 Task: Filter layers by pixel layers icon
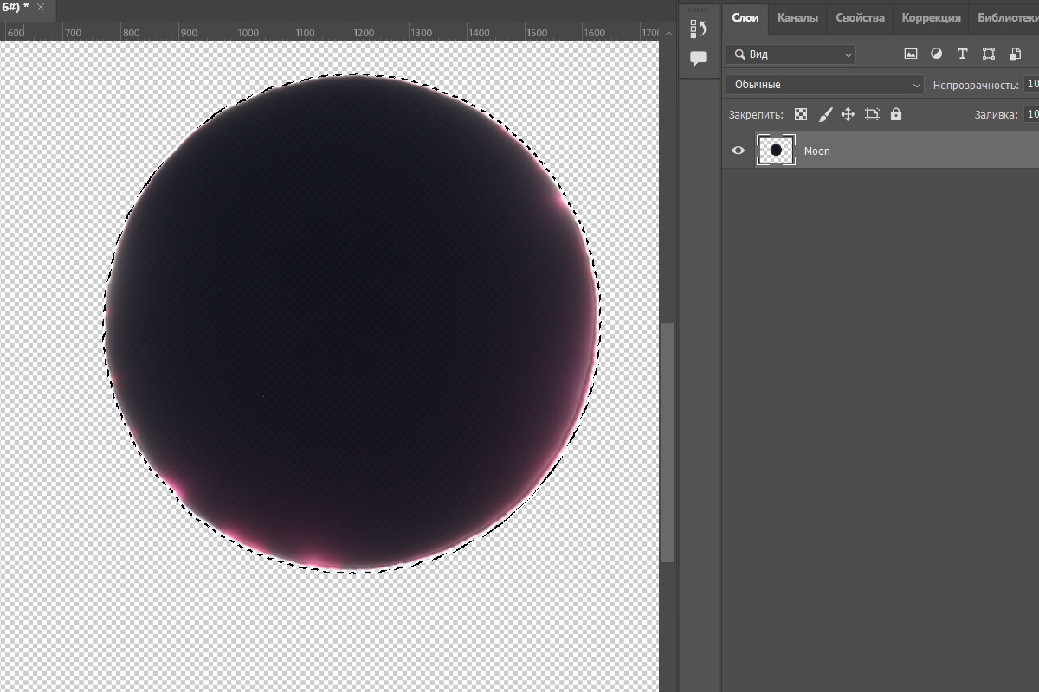coord(910,54)
